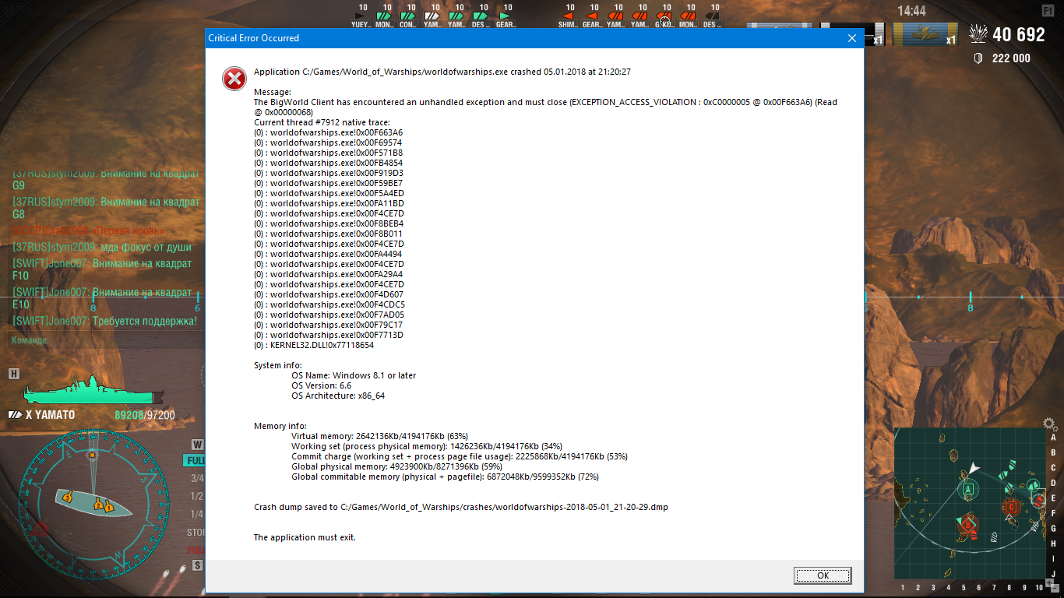The image size is (1064, 598).
Task: Click the 14:44 battle timer
Action: 911,11
